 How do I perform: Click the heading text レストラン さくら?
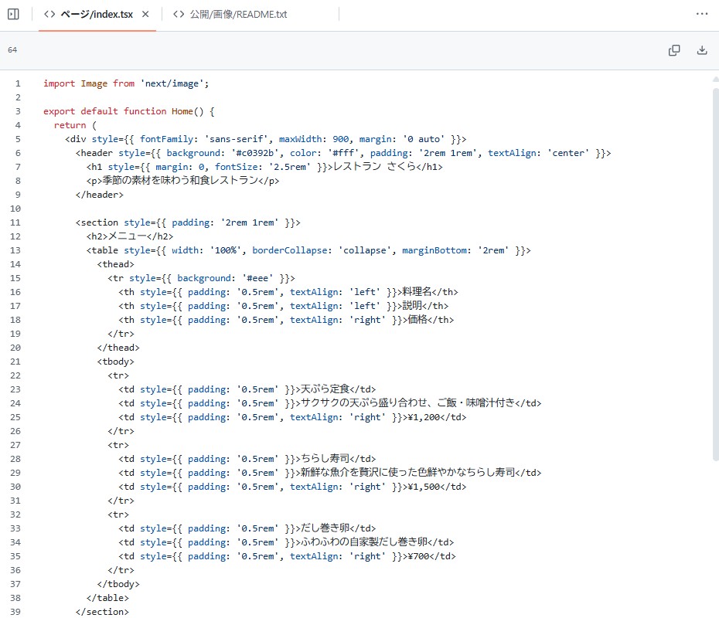[x=374, y=167]
